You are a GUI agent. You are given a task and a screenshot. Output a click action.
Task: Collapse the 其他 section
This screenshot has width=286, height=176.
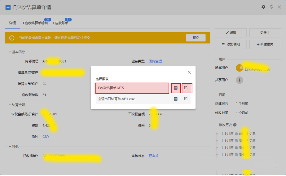pyautogui.click(x=10, y=147)
